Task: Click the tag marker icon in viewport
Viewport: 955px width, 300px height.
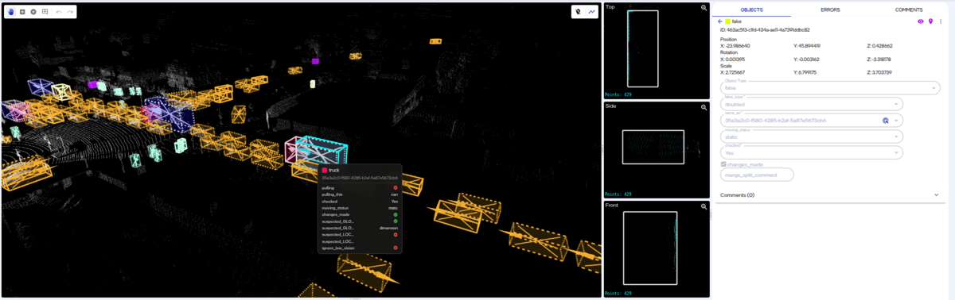Action: click(x=579, y=12)
